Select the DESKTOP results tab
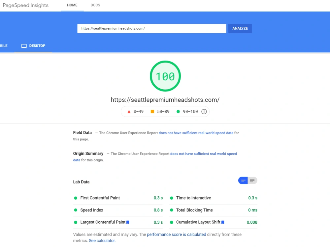Image resolution: width=330 pixels, height=247 pixels. (33, 46)
